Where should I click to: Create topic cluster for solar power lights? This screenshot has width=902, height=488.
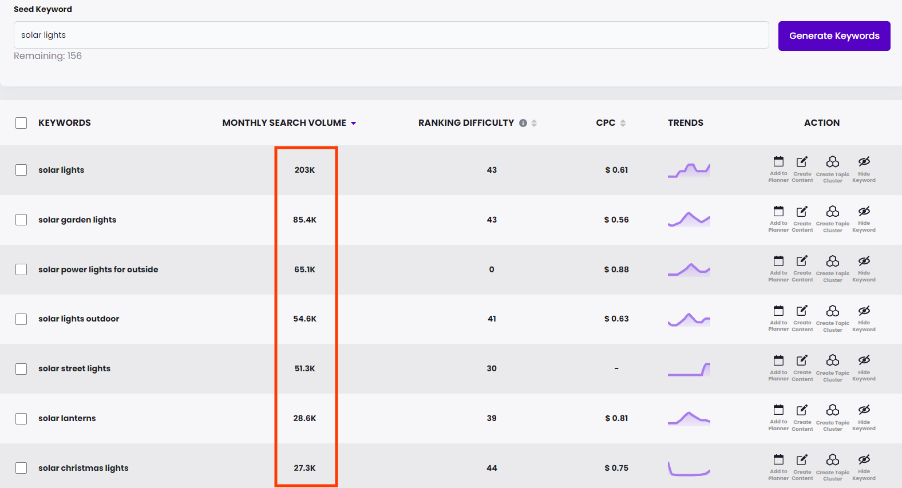click(x=832, y=268)
